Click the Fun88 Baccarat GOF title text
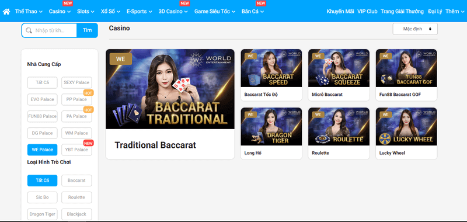467x222 pixels. point(400,95)
